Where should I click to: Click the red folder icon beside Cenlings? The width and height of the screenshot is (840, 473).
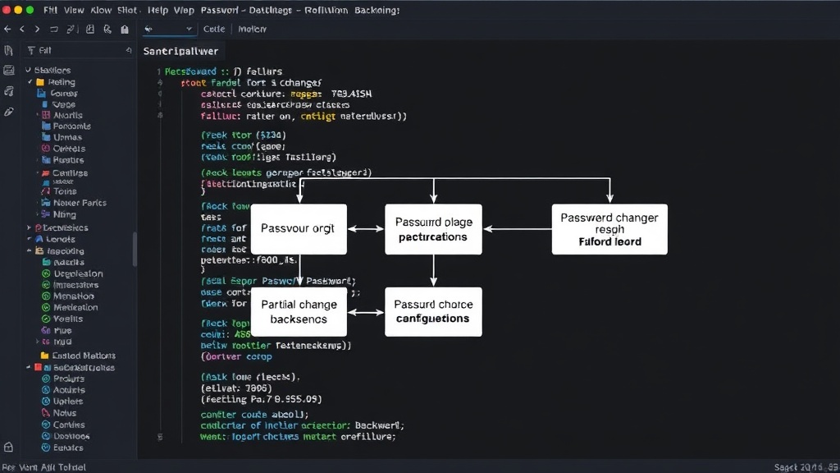click(x=46, y=172)
